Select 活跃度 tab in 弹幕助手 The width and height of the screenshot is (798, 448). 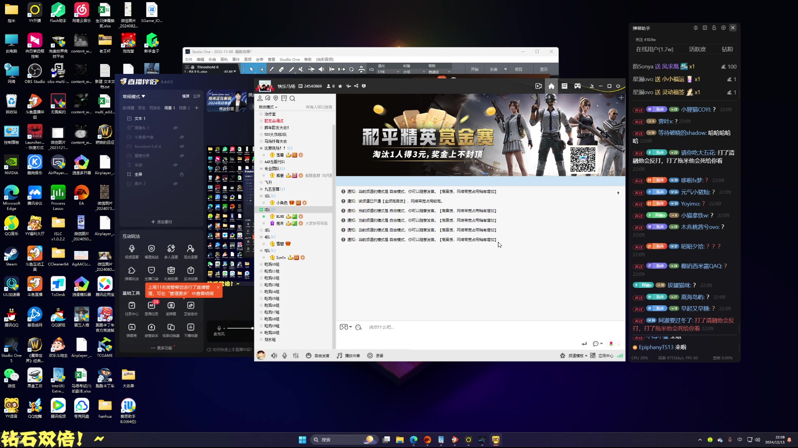tap(697, 49)
